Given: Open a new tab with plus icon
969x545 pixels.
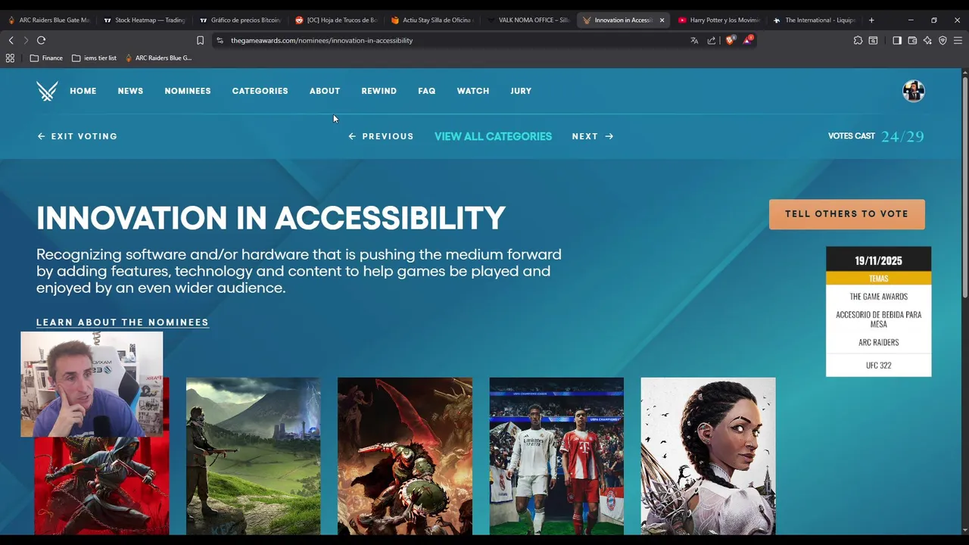Looking at the screenshot, I should pos(871,20).
